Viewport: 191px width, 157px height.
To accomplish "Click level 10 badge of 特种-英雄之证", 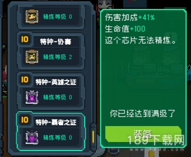I will coord(25,80).
